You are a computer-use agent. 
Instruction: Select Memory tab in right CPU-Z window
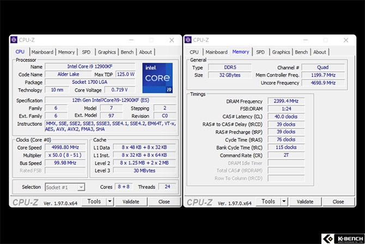[x=241, y=52]
